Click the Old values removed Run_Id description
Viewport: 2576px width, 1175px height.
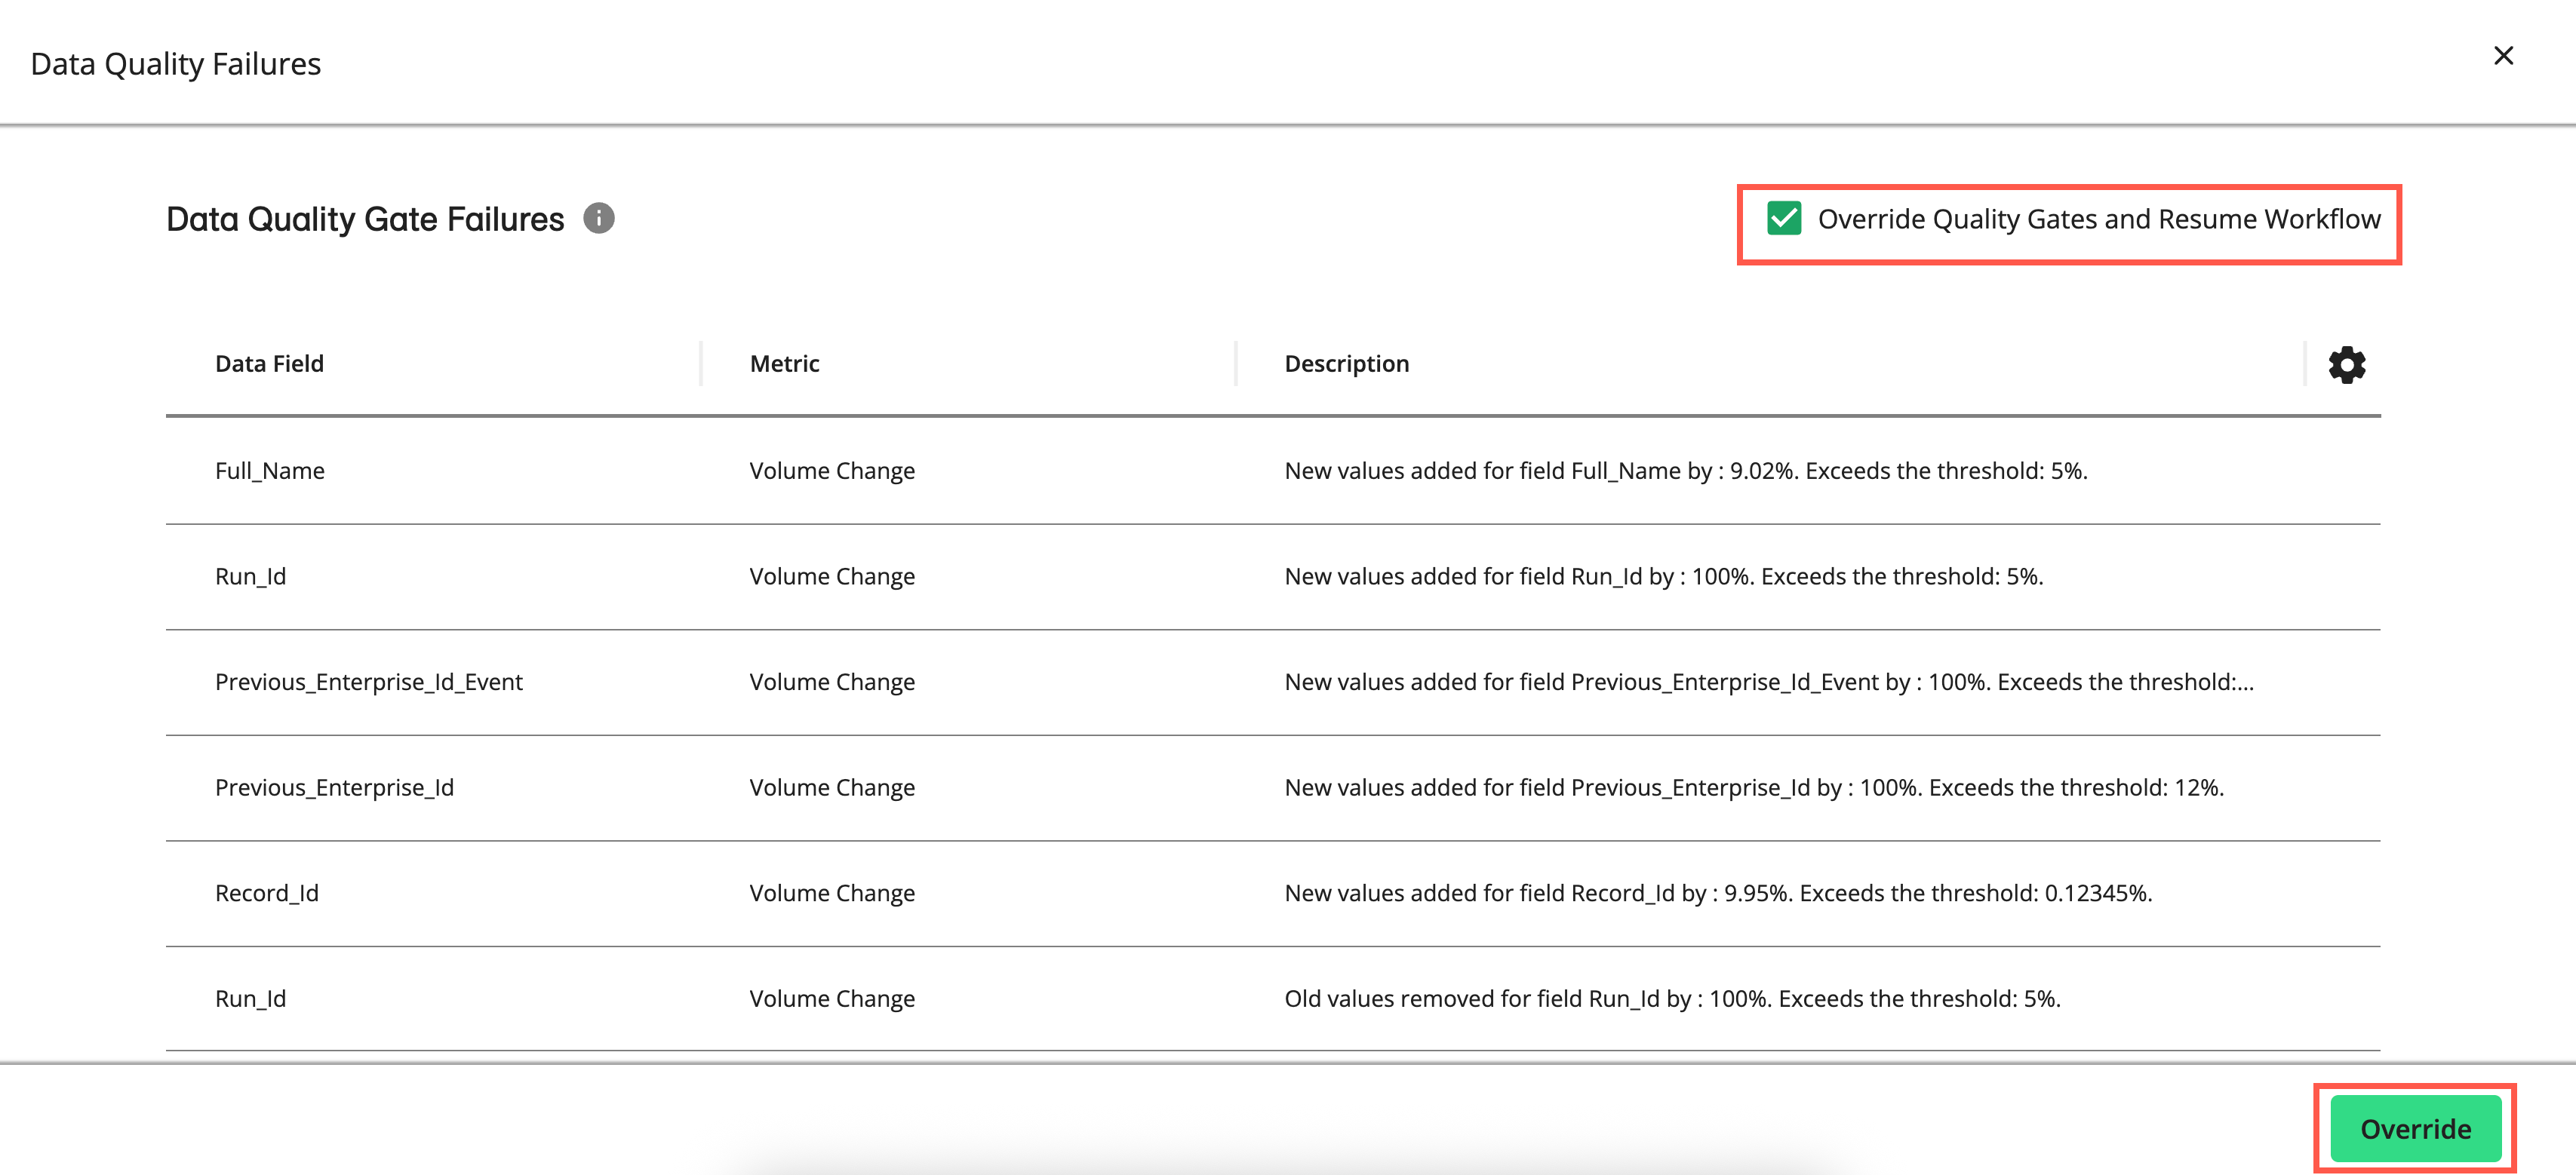[1672, 999]
